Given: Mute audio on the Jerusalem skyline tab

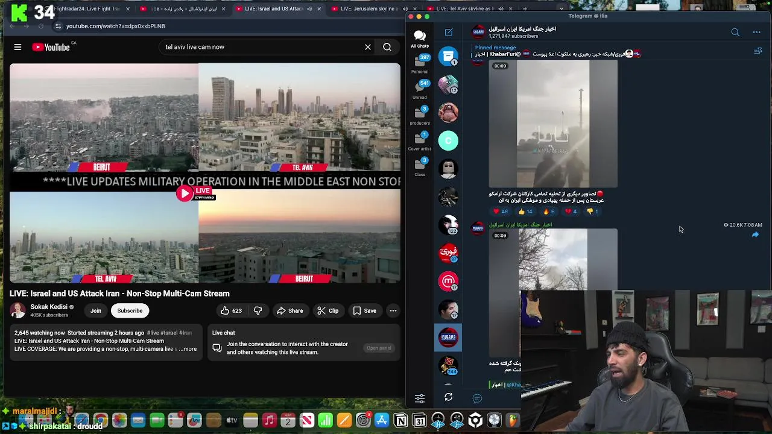Looking at the screenshot, I should pyautogui.click(x=405, y=9).
